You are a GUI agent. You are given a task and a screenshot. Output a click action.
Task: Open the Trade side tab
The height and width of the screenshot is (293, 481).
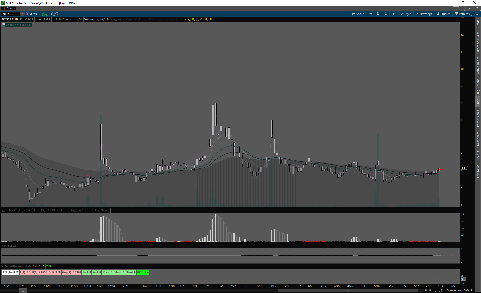(x=478, y=23)
